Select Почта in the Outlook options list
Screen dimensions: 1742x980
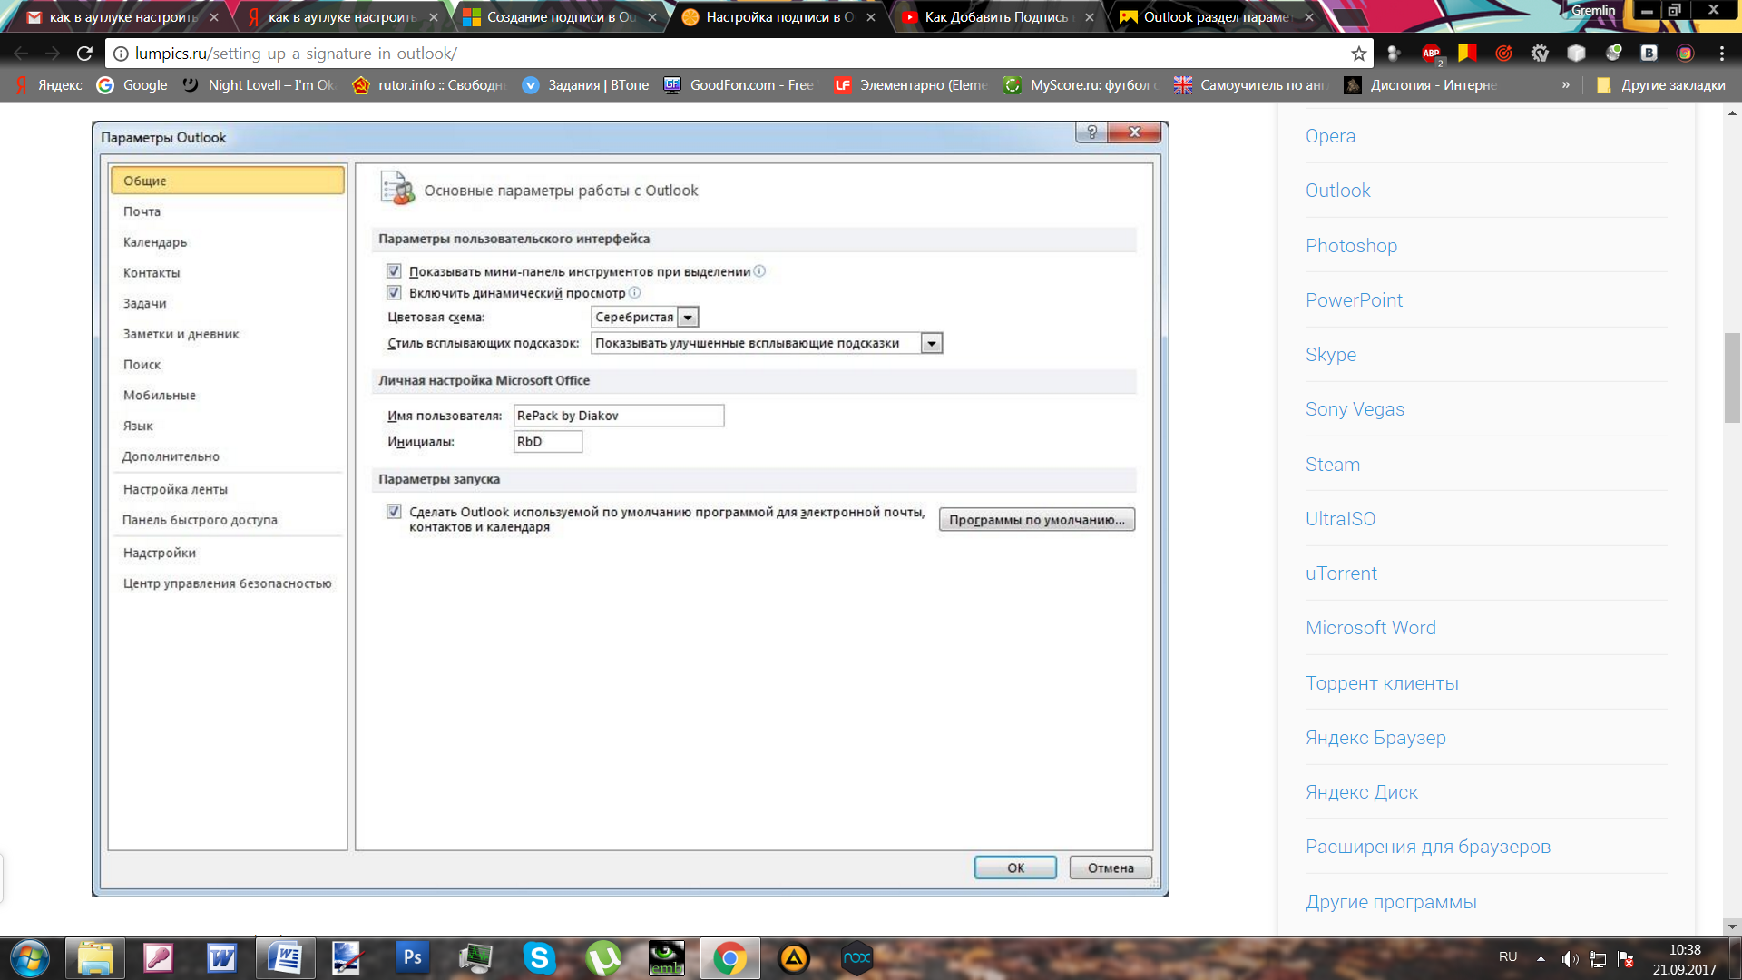pos(142,211)
